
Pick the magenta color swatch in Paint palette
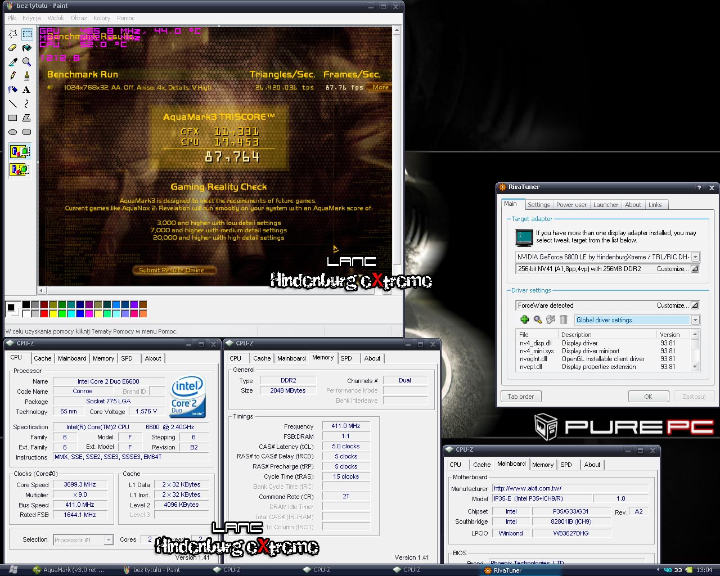[89, 313]
